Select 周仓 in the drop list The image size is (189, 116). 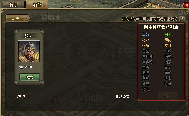[168, 35]
